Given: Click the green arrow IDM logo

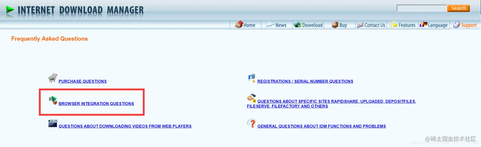Looking at the screenshot, I should point(10,10).
